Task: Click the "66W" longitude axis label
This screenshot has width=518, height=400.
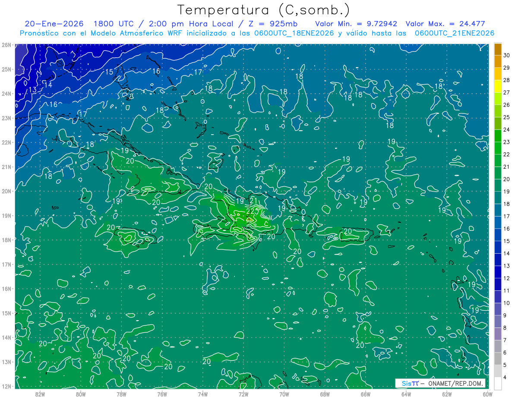Action: 365,394
